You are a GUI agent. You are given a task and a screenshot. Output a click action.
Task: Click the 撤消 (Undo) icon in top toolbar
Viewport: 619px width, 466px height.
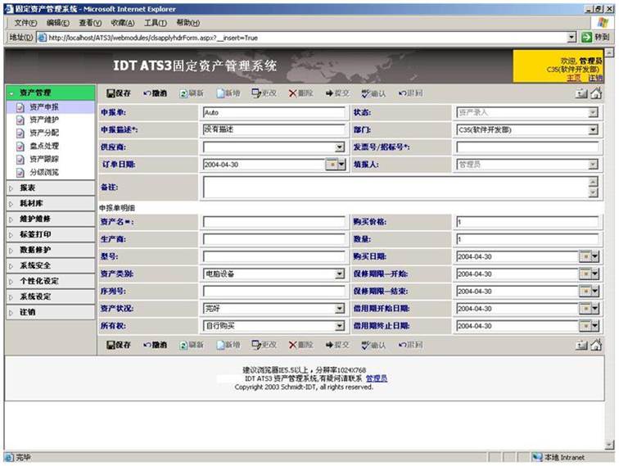(x=147, y=93)
